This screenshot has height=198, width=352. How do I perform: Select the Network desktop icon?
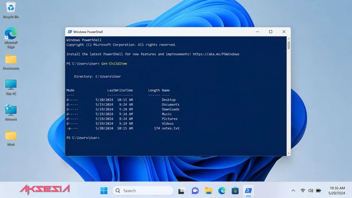click(x=11, y=113)
